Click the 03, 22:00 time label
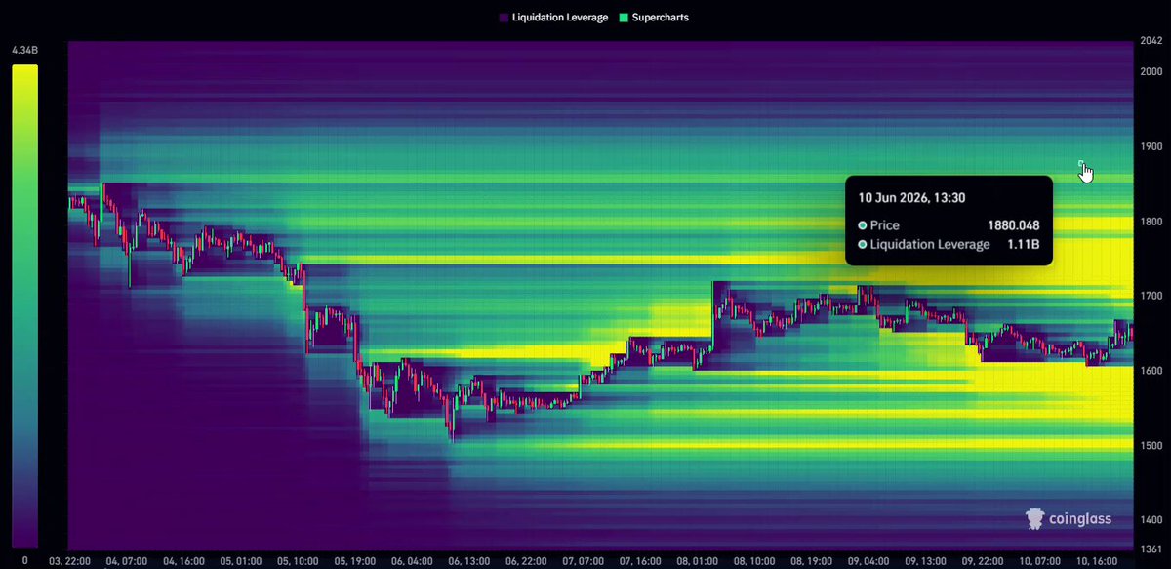 [x=69, y=562]
